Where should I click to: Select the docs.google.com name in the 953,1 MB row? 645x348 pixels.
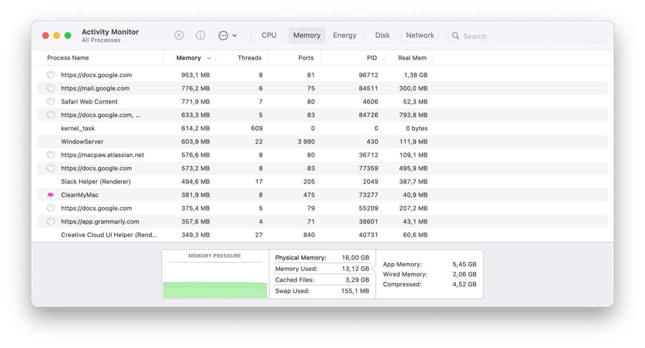[96, 75]
